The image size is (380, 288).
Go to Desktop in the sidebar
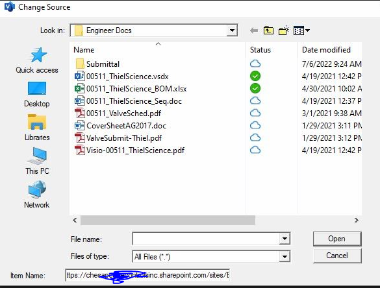click(37, 95)
